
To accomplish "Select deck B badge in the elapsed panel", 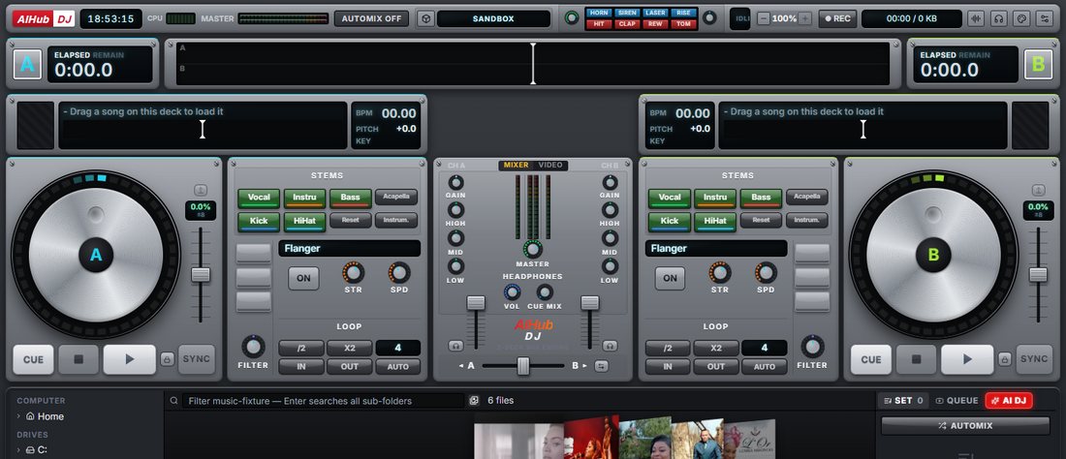I will pos(1038,65).
